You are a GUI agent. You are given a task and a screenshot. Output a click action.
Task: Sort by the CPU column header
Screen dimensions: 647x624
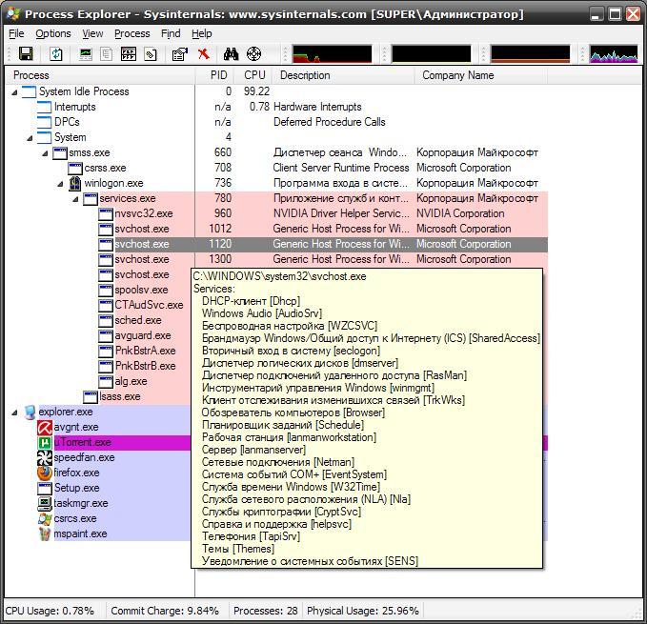(x=253, y=75)
